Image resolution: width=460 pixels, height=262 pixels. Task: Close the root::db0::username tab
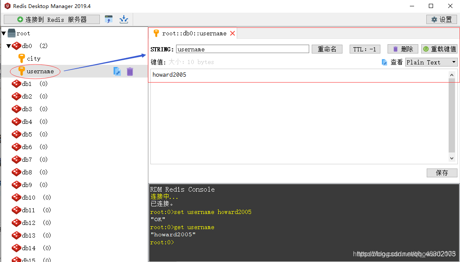tap(233, 33)
